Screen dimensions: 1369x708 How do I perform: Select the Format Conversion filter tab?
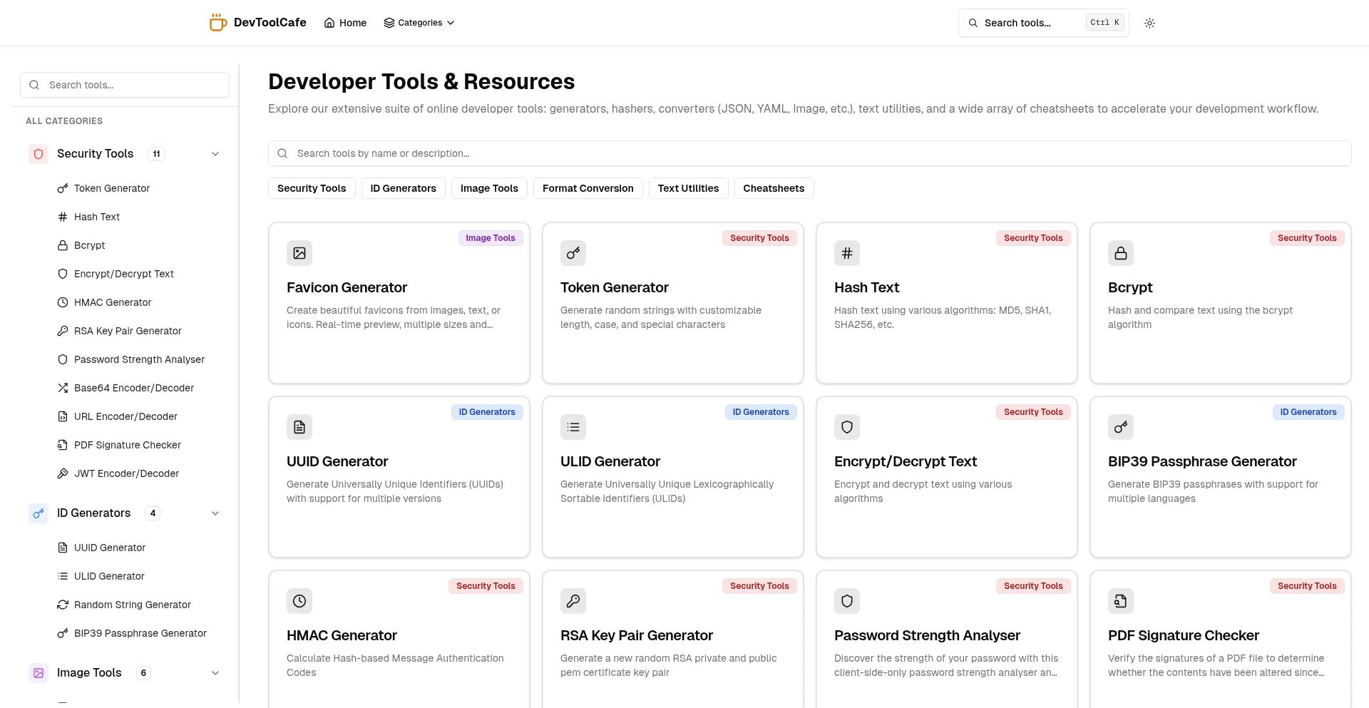coord(588,188)
